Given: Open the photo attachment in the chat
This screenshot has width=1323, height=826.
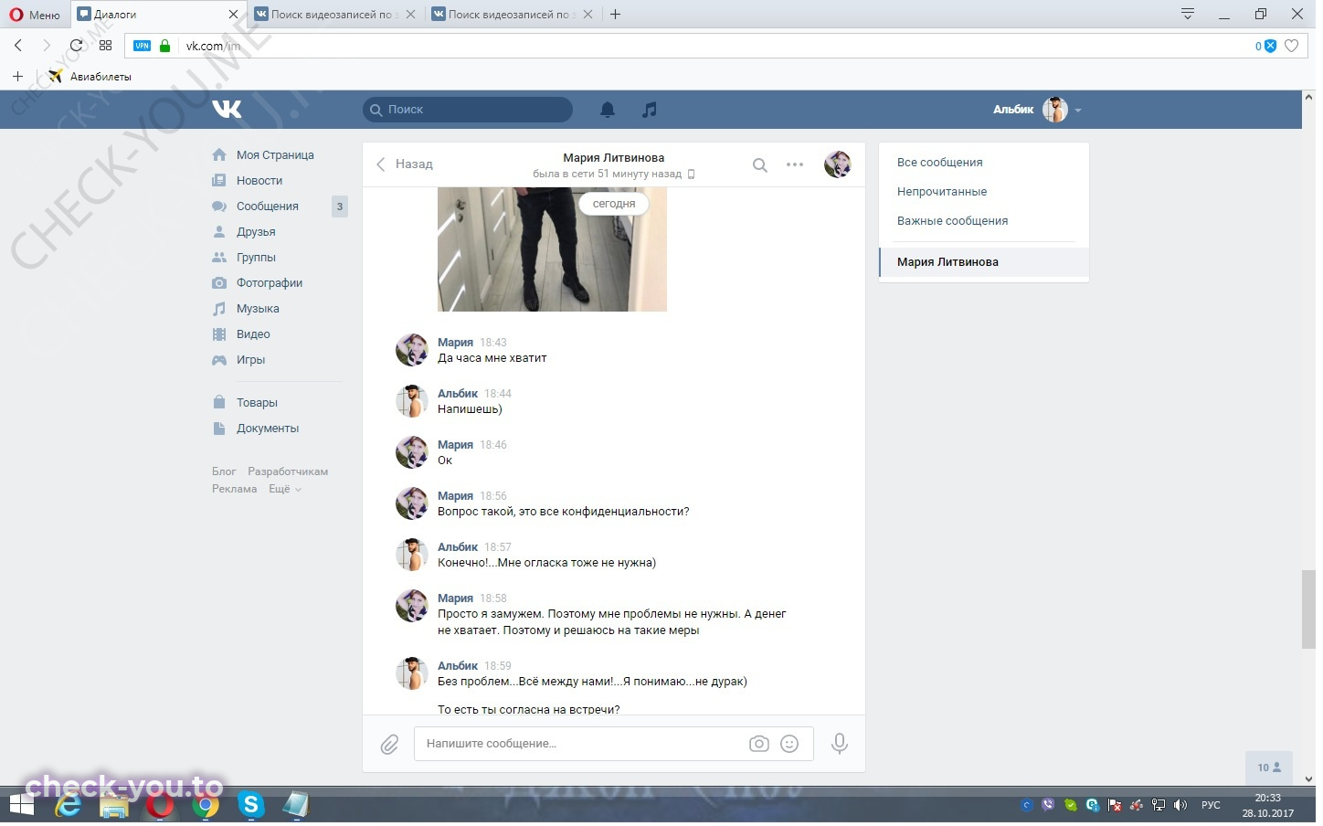Looking at the screenshot, I should (x=552, y=249).
